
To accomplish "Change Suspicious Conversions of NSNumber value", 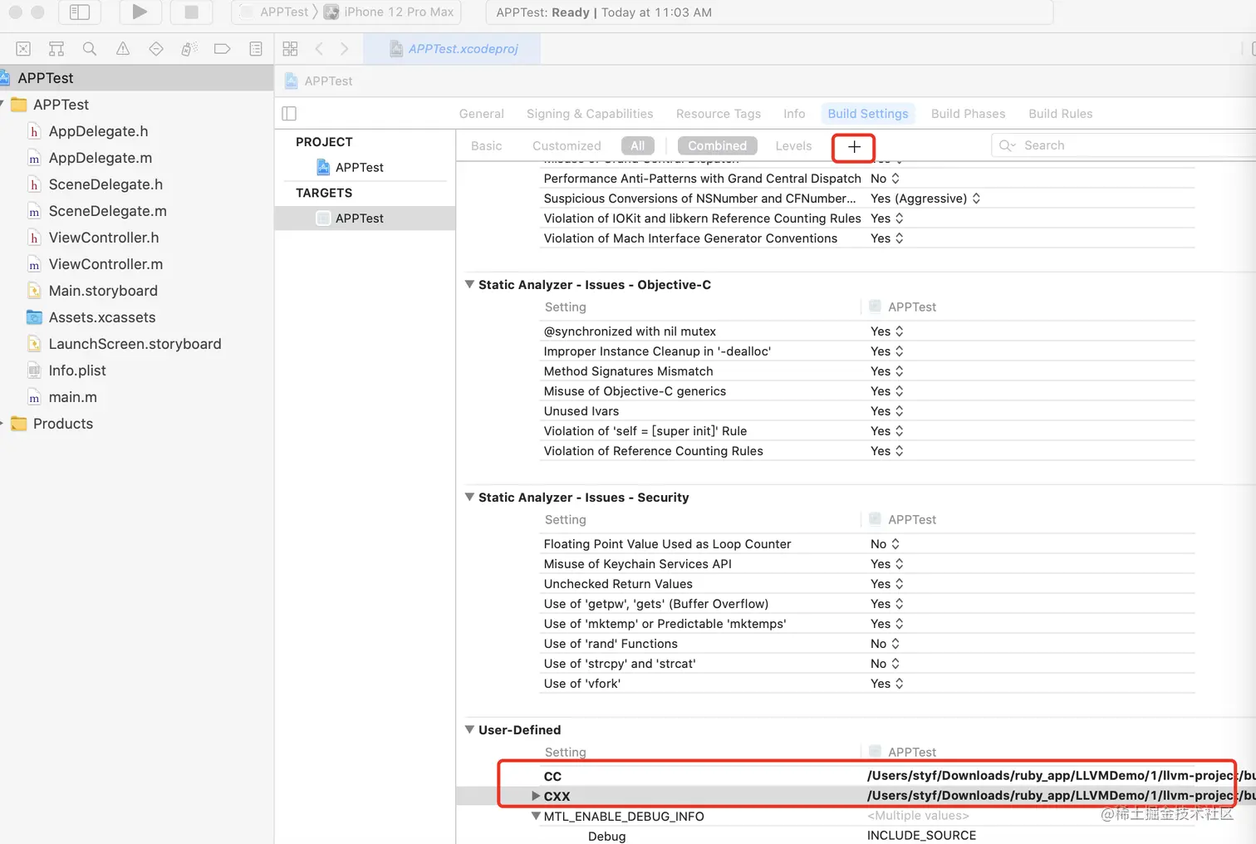I will [925, 199].
